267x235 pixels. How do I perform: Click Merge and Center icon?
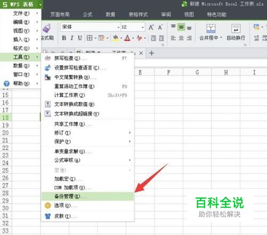coord(211,28)
